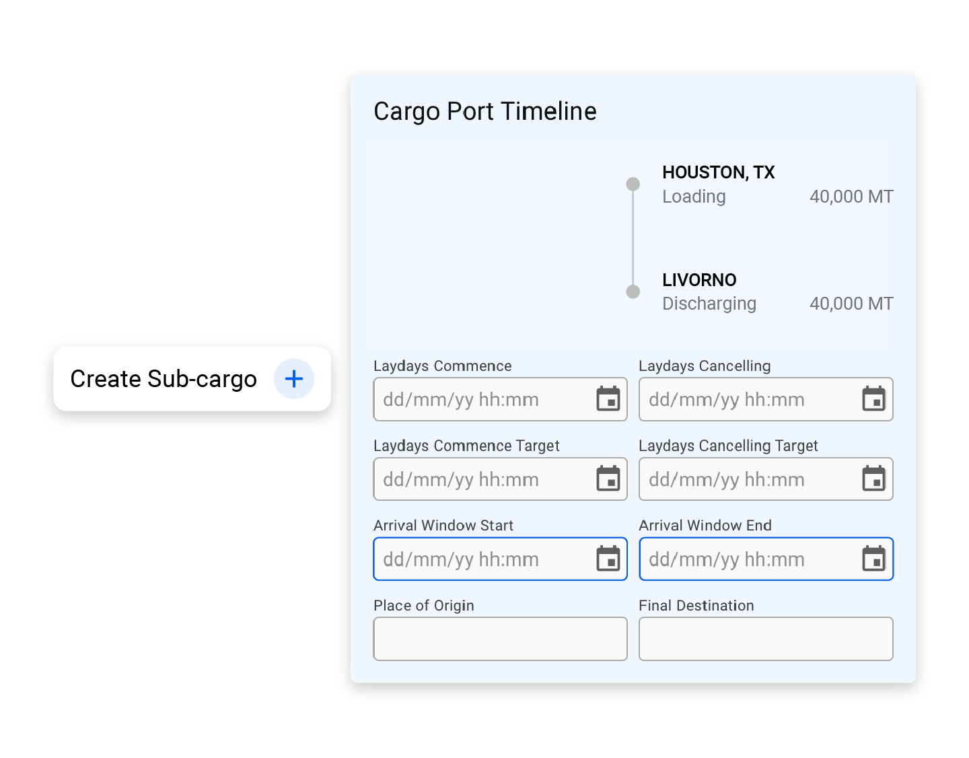
Task: Click the Discharging operation label
Action: (709, 304)
